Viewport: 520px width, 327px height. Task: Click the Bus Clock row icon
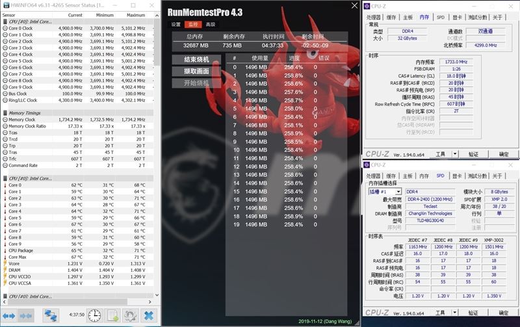[5, 94]
